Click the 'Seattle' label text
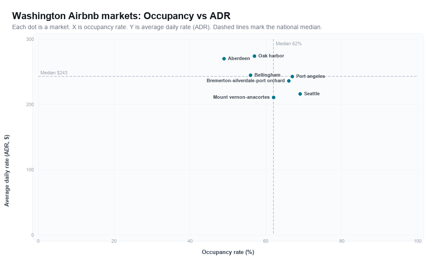 312,94
